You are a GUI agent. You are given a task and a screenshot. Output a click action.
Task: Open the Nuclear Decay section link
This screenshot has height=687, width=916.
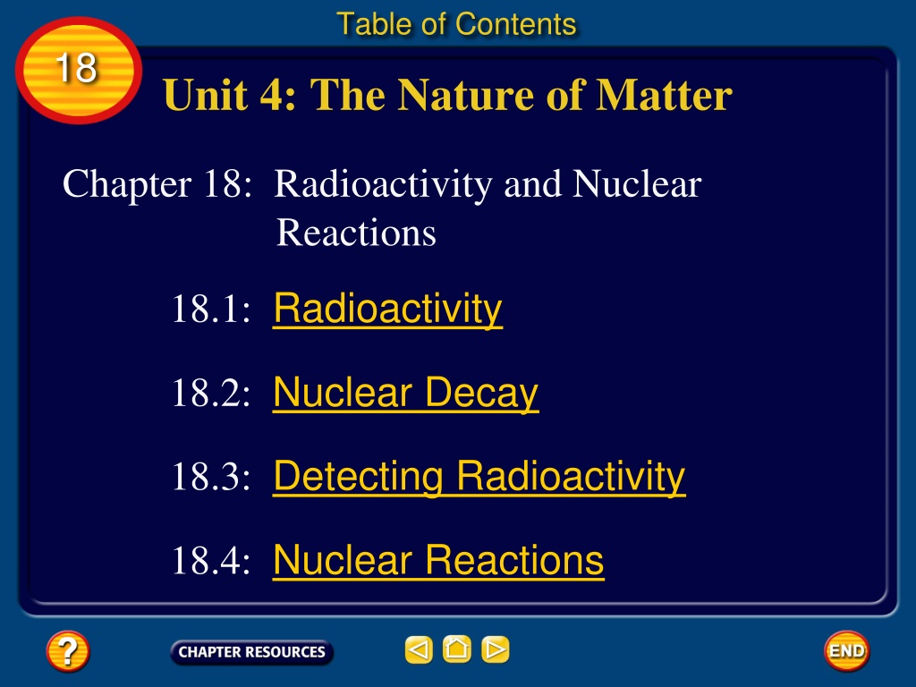pos(406,394)
